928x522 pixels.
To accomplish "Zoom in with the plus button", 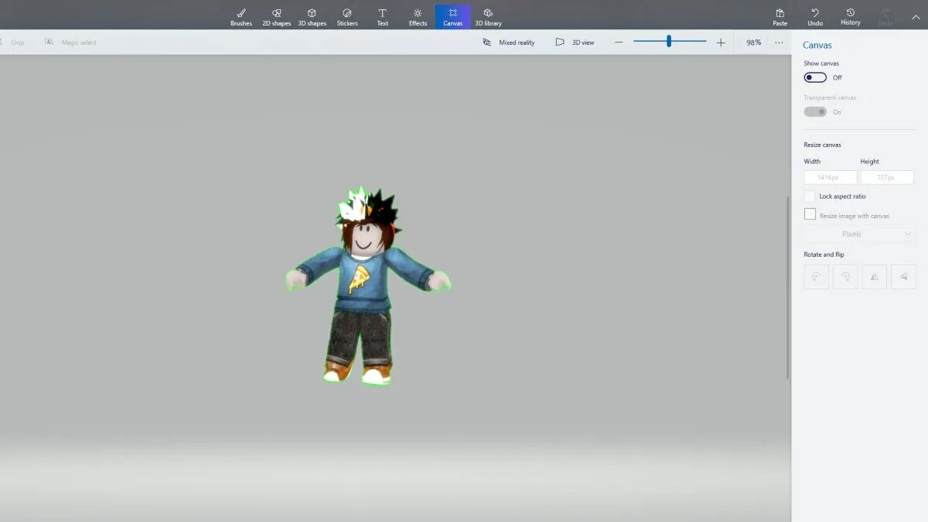I will tap(721, 43).
